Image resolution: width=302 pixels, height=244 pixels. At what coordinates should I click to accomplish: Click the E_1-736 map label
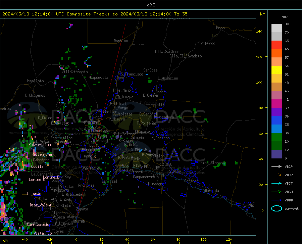coord(207,44)
